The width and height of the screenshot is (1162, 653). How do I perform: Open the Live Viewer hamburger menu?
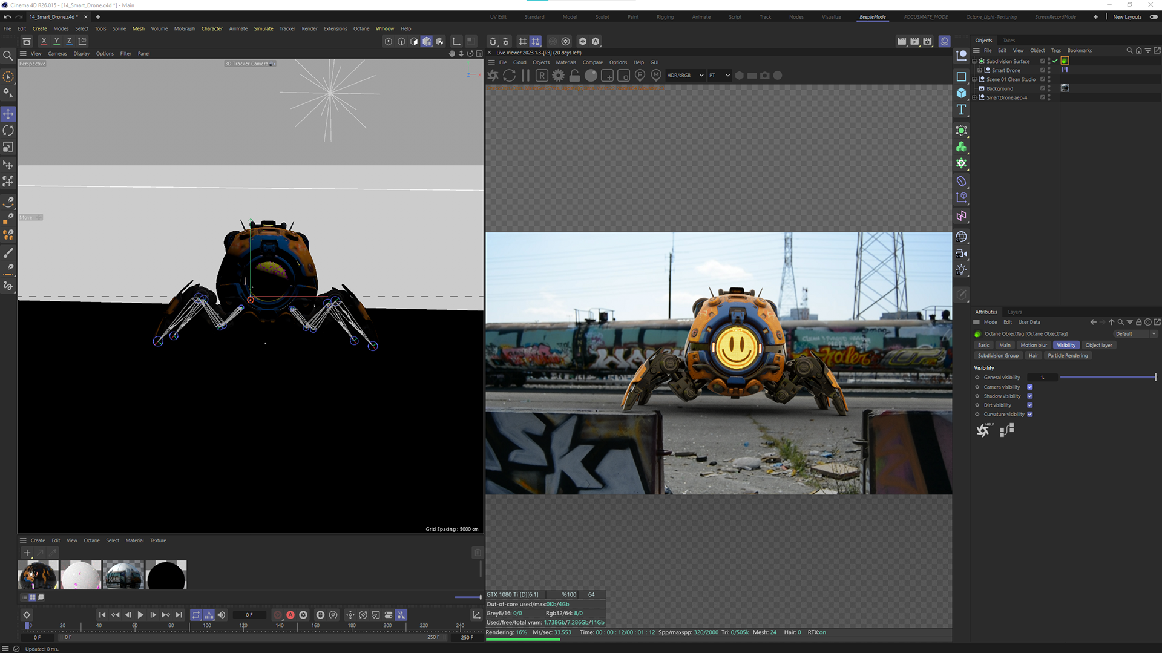click(491, 62)
